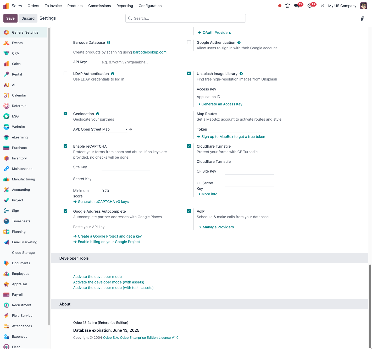Viewport: 372px width, 349px height.
Task: Uncheck the Google Address Autocomplete checkbox
Action: coord(65,211)
